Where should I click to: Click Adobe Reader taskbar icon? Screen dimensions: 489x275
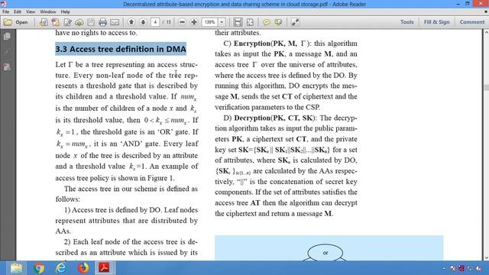pos(104,268)
